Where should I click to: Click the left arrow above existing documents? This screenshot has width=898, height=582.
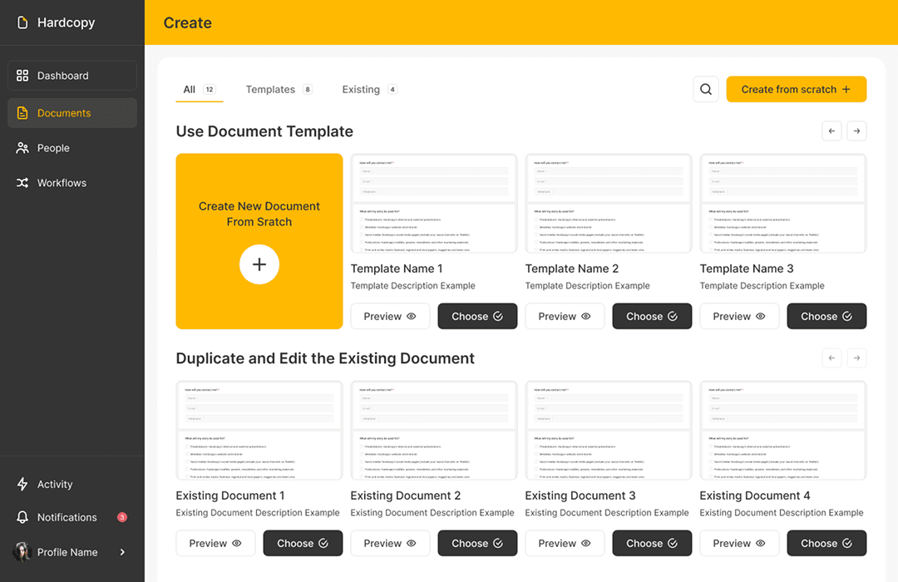pyautogui.click(x=831, y=358)
